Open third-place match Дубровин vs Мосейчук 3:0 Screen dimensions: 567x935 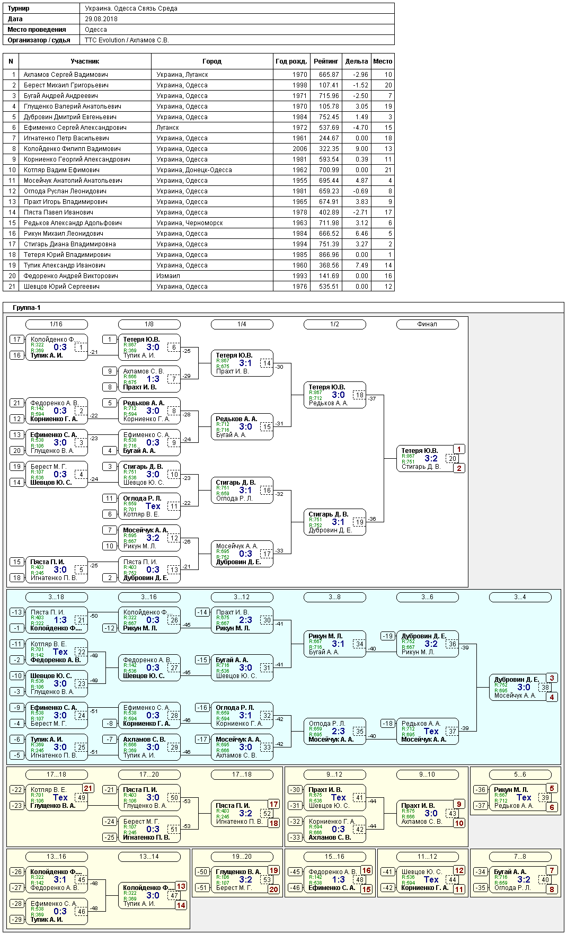pos(520,688)
